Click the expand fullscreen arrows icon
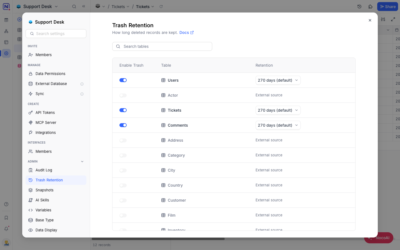 (393, 19)
